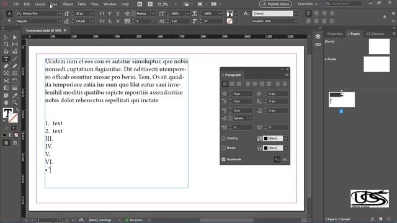
Task: Open the Border color dropdown
Action: [285, 148]
